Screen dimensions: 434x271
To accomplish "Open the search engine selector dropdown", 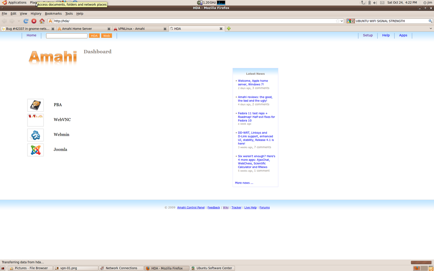I will (x=353, y=21).
